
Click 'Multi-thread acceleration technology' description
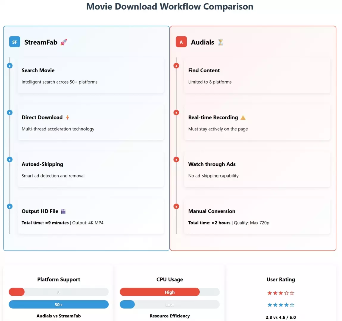[58, 129]
